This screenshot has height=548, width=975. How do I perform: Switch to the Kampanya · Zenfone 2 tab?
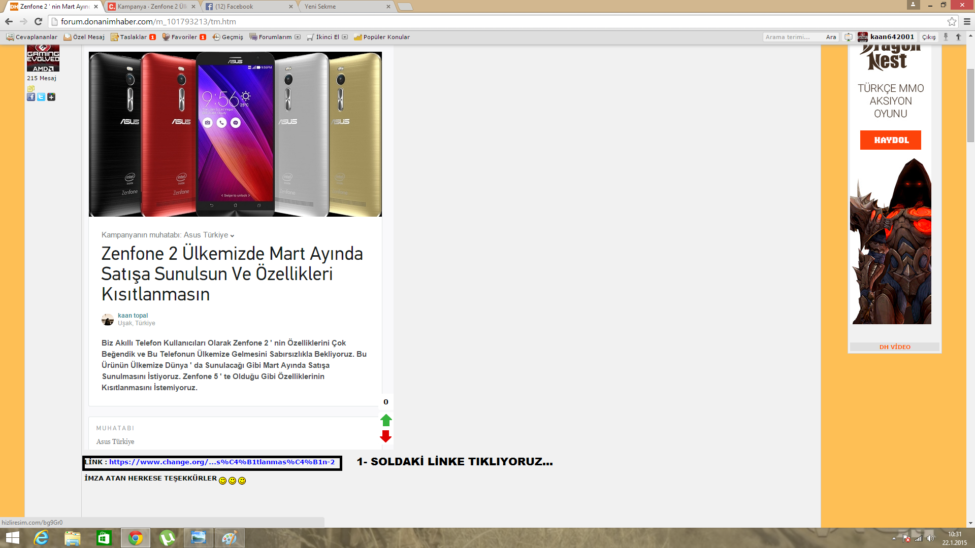click(151, 7)
